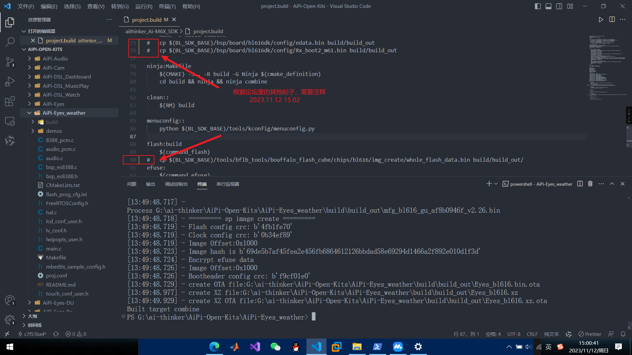Toggle the secondary sidebar layout icon

(x=559, y=6)
